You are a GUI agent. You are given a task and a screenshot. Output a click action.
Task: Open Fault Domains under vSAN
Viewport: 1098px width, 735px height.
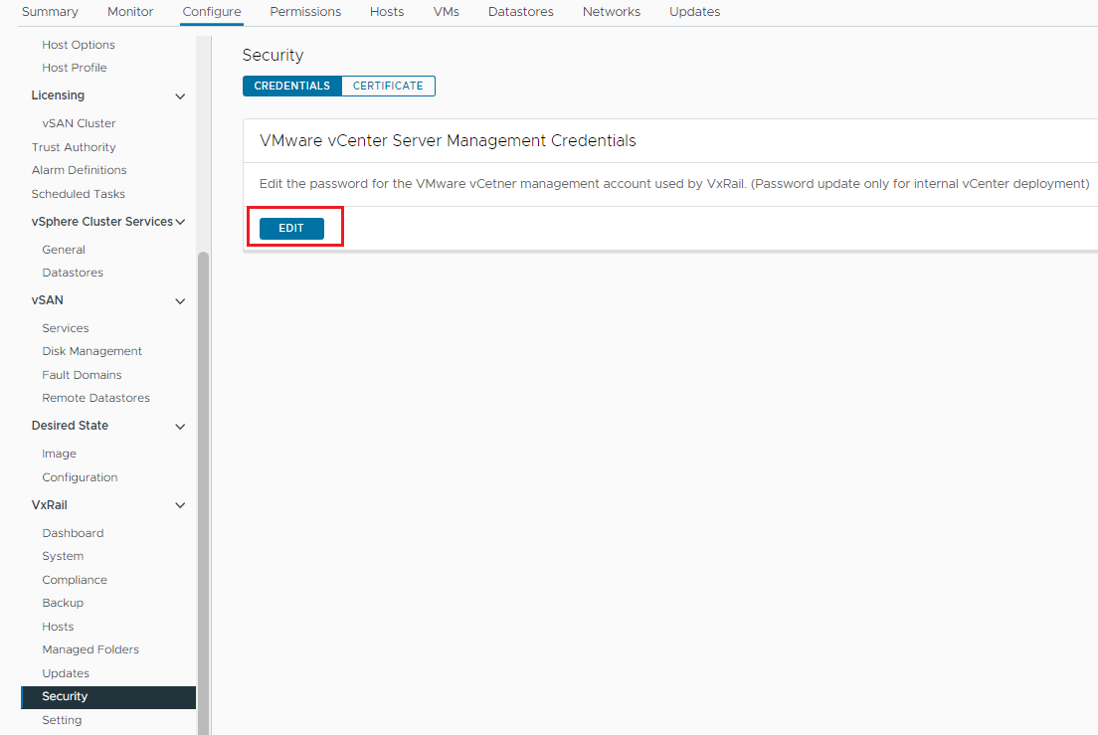(82, 375)
